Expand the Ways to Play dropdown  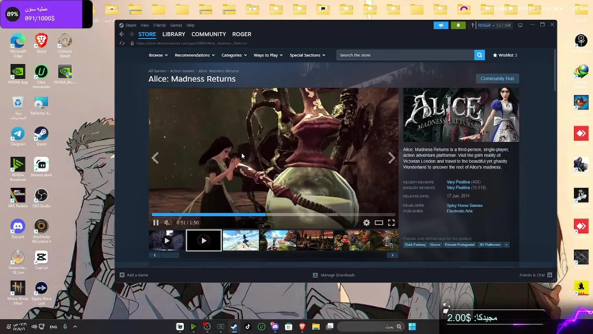(268, 55)
